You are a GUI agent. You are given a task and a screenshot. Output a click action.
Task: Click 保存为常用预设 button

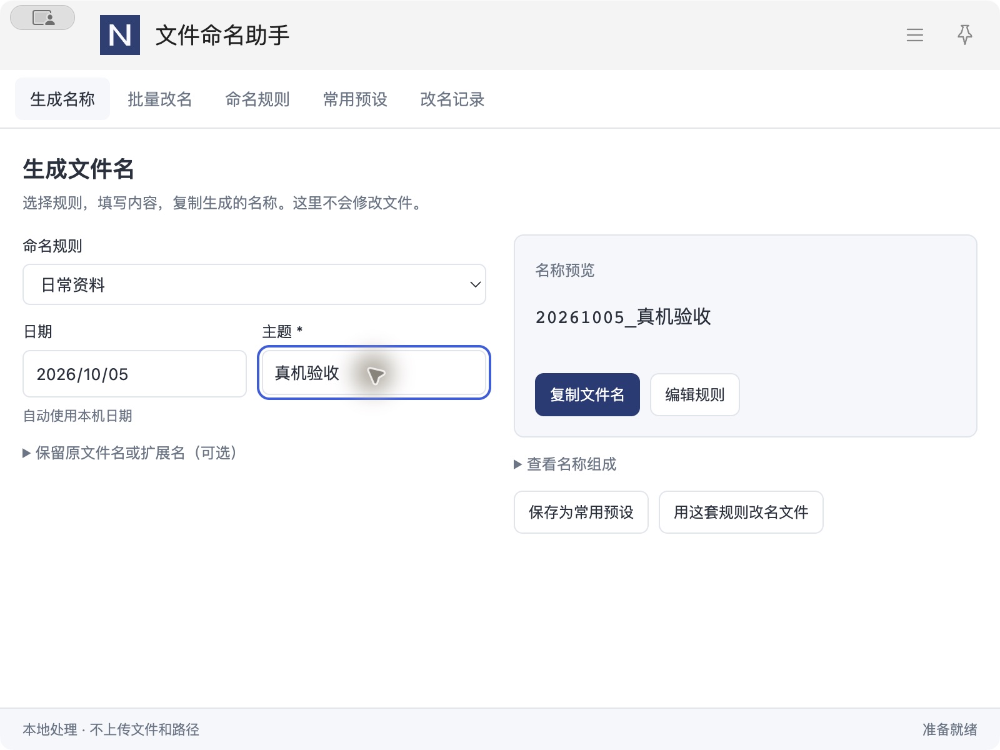coord(581,512)
